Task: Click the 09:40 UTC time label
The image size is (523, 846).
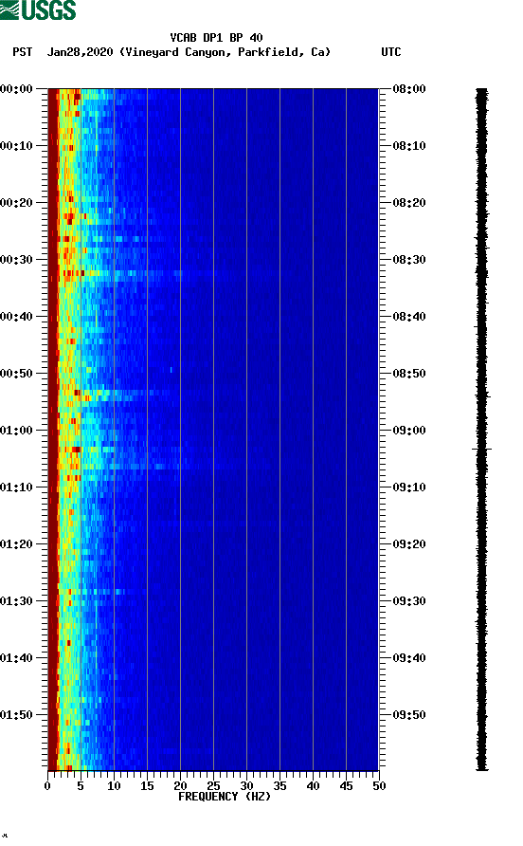Action: 409,657
